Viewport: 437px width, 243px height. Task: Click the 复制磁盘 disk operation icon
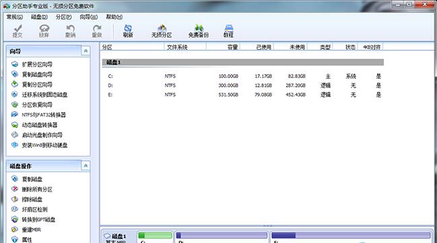tap(15, 179)
